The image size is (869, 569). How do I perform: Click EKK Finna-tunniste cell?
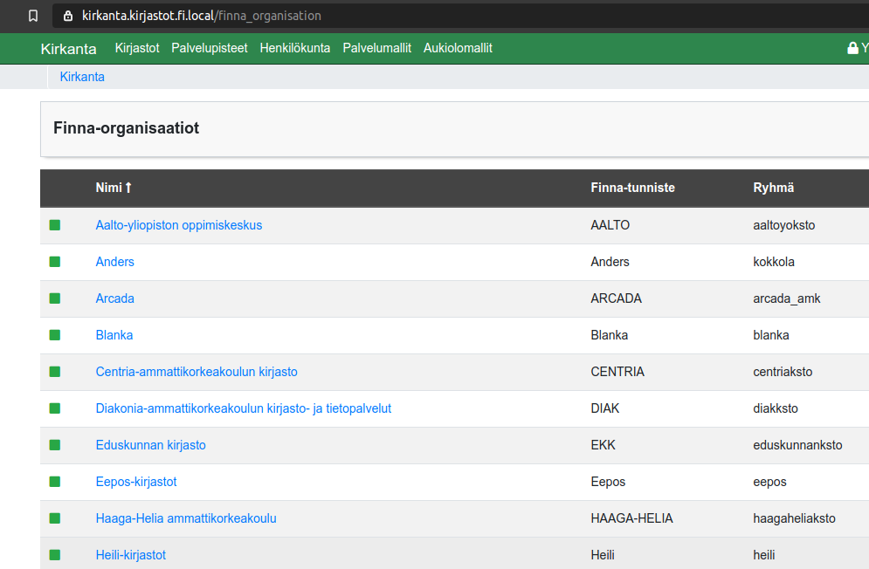pos(603,445)
